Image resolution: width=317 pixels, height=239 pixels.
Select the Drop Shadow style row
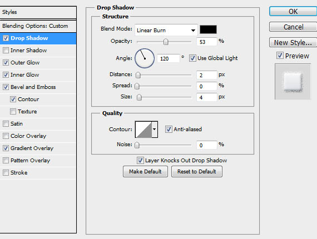click(38, 38)
